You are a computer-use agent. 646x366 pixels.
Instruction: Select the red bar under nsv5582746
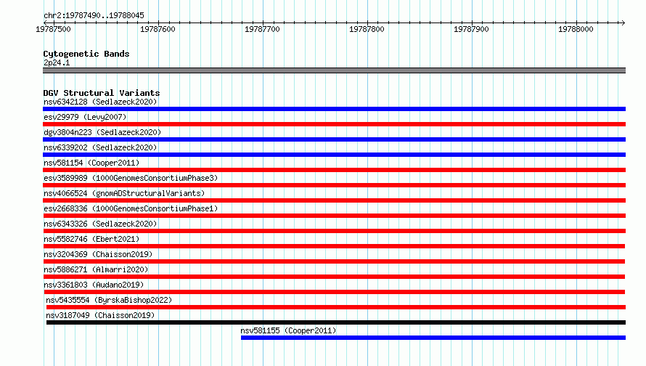click(334, 246)
